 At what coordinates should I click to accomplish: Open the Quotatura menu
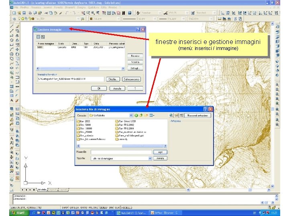pyautogui.click(x=93, y=7)
